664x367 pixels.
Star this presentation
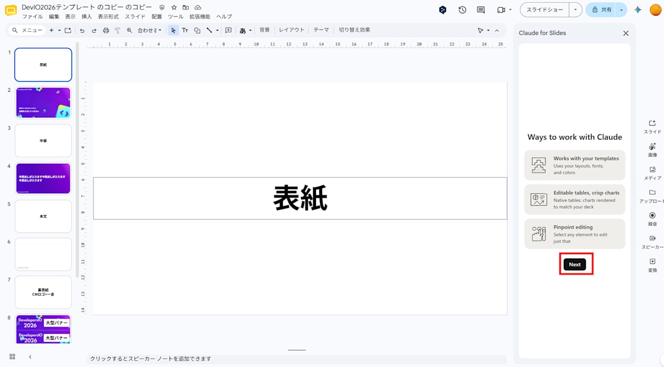click(x=174, y=7)
